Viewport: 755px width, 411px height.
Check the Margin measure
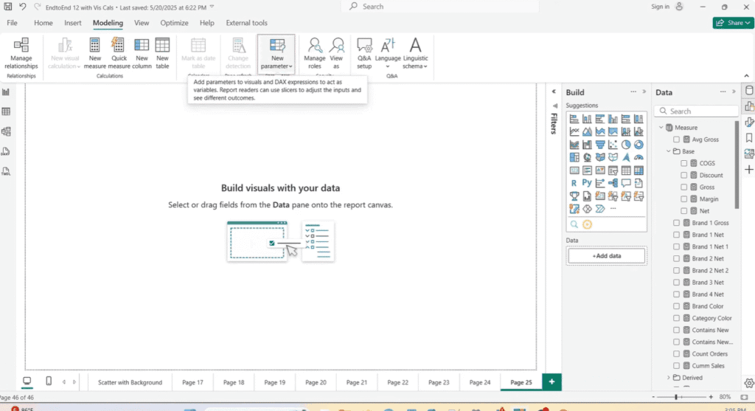(x=683, y=199)
